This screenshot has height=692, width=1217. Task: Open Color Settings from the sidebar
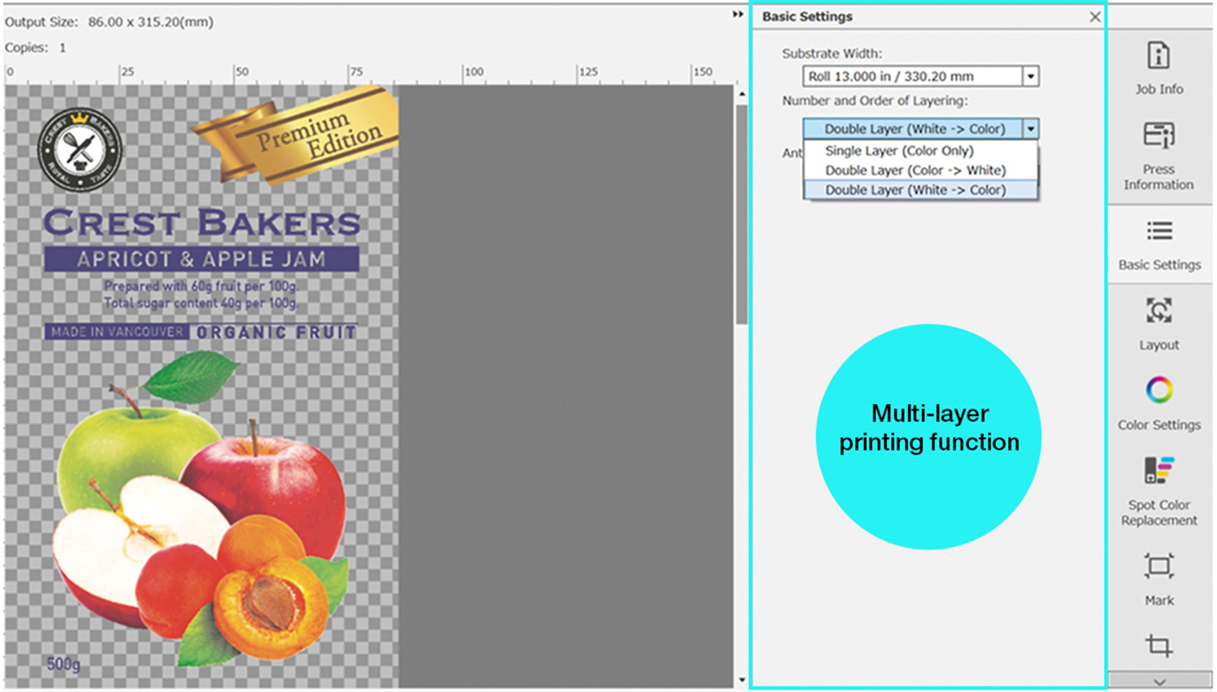(x=1158, y=403)
